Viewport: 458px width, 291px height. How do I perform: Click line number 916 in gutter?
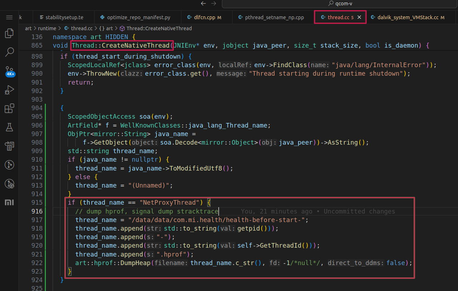coord(37,211)
